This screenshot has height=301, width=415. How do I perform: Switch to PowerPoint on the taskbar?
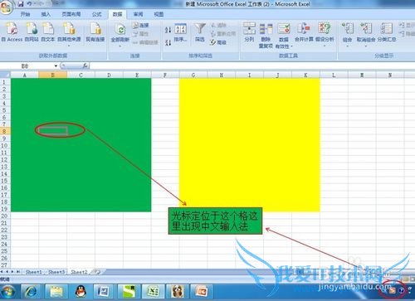tap(201, 292)
